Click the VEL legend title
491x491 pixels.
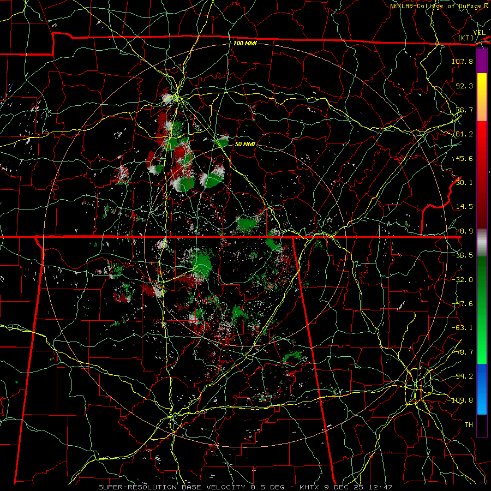click(479, 33)
